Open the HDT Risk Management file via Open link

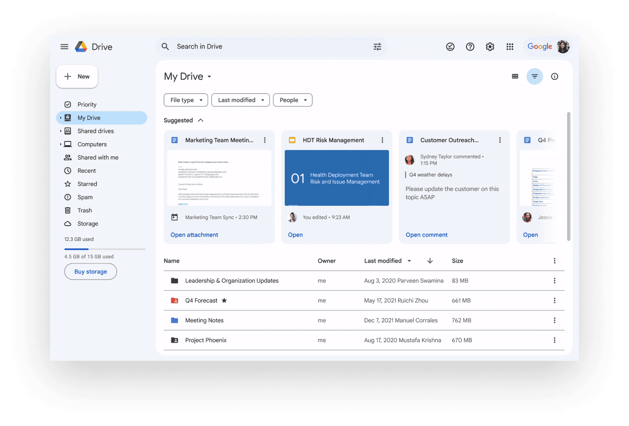click(x=295, y=235)
